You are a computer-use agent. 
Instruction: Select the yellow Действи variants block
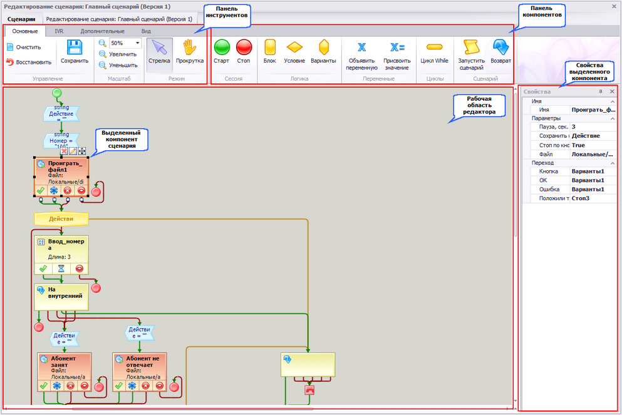click(x=61, y=219)
